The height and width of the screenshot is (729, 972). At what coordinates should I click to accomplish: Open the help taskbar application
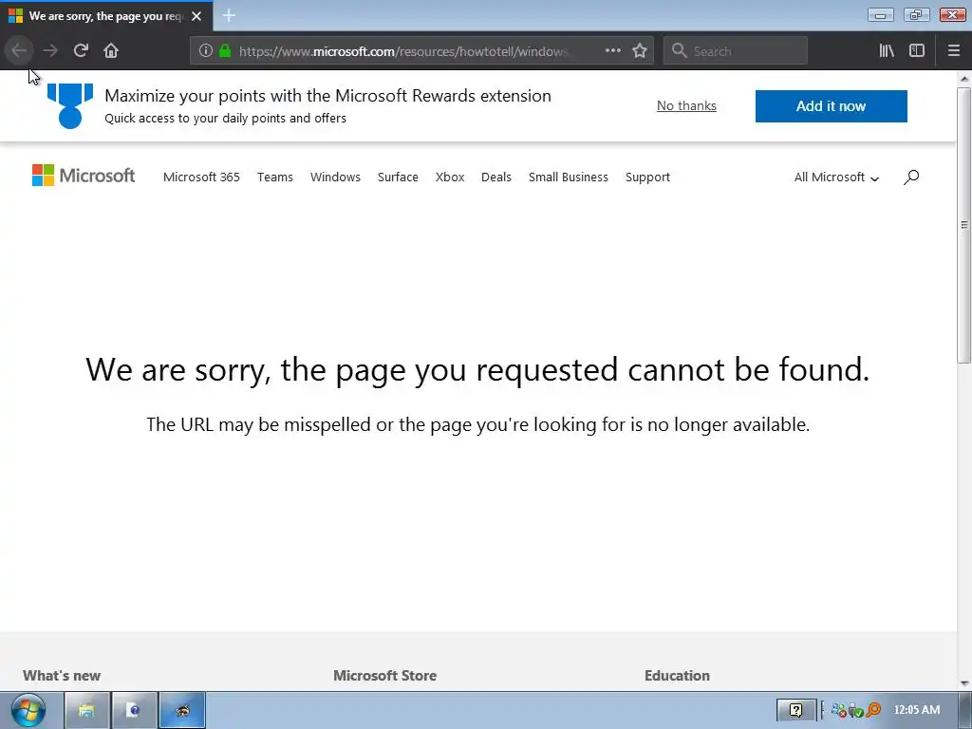134,710
